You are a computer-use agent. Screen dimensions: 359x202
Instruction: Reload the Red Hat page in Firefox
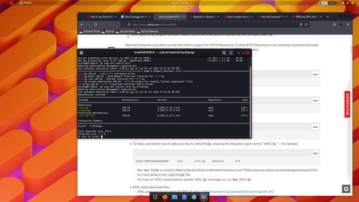point(95,24)
